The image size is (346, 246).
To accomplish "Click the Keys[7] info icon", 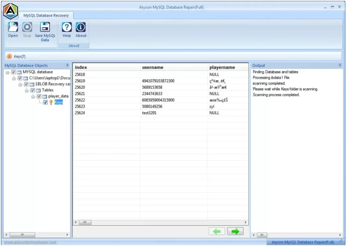I will click(x=9, y=56).
